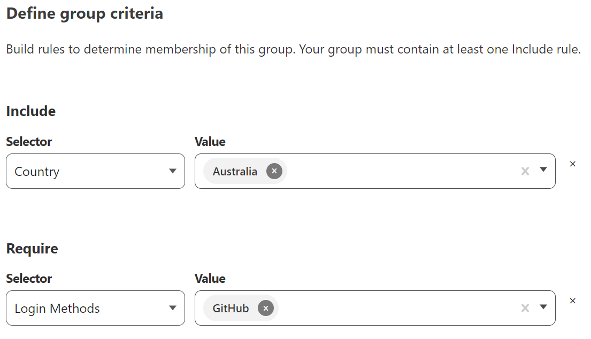Screen dimensions: 591x339
Task: Delete the entire Require rule row
Action: click(x=572, y=301)
